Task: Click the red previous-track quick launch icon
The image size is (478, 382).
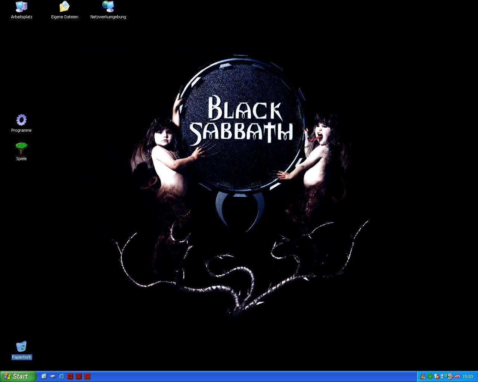Action: click(78, 376)
